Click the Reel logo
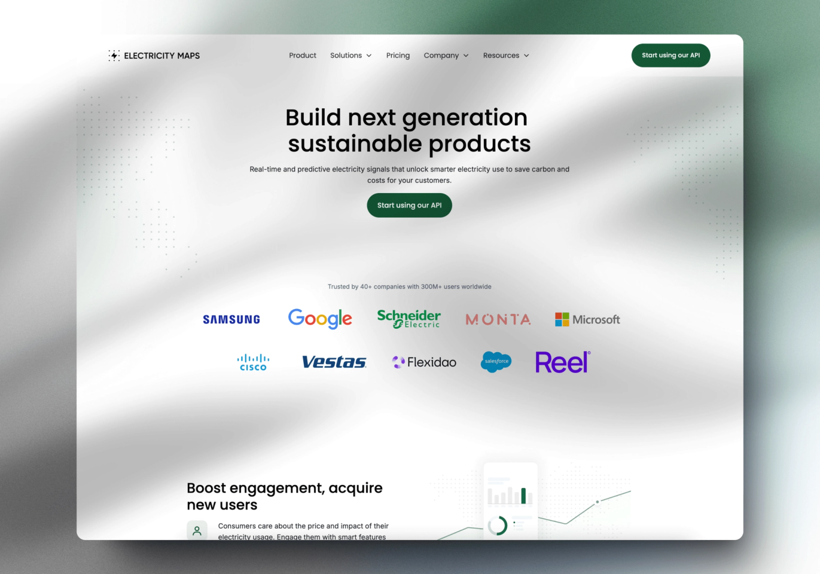This screenshot has height=574, width=820. [x=563, y=362]
